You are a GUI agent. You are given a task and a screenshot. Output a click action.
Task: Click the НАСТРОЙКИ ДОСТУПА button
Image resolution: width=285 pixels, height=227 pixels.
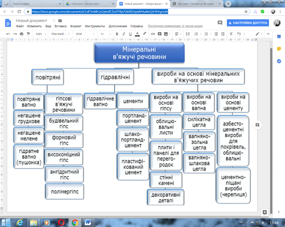tap(248, 23)
